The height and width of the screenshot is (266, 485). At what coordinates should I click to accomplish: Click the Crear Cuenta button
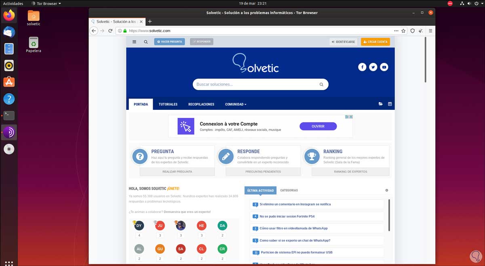(x=375, y=42)
